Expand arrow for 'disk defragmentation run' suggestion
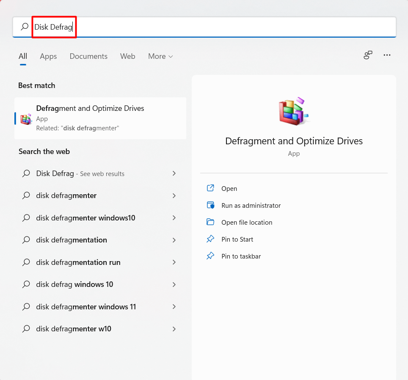Image resolution: width=408 pixels, height=380 pixels. tap(174, 262)
